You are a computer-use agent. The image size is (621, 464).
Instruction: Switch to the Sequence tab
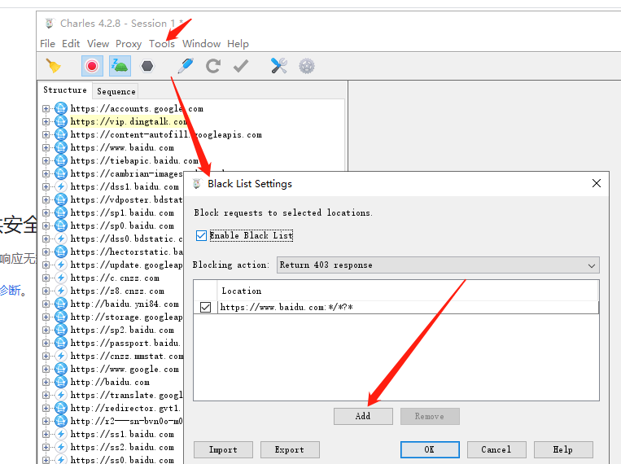click(116, 91)
